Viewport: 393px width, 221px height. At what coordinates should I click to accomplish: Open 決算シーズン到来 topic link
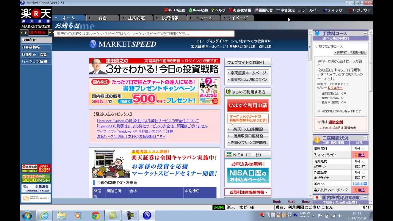point(131,137)
